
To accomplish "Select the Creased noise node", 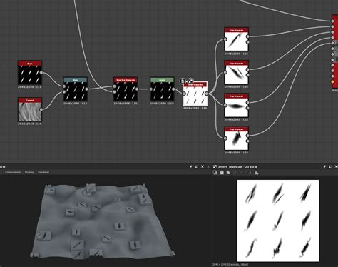I will 30,109.
